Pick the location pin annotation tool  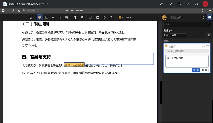click(82, 18)
